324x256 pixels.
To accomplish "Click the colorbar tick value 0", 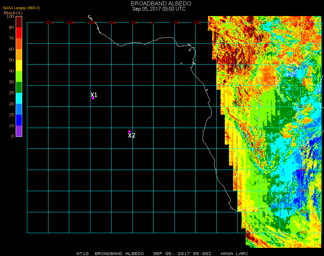I will [x=13, y=136].
